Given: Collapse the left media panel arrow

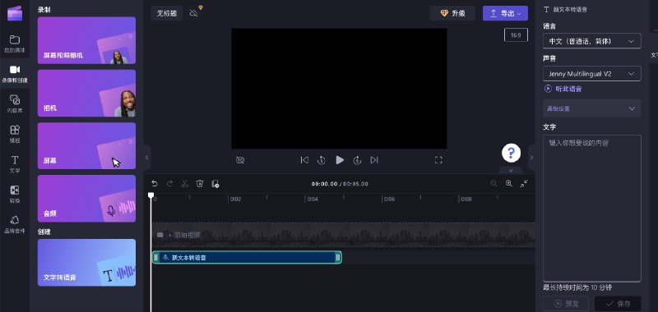Looking at the screenshot, I should click(146, 158).
